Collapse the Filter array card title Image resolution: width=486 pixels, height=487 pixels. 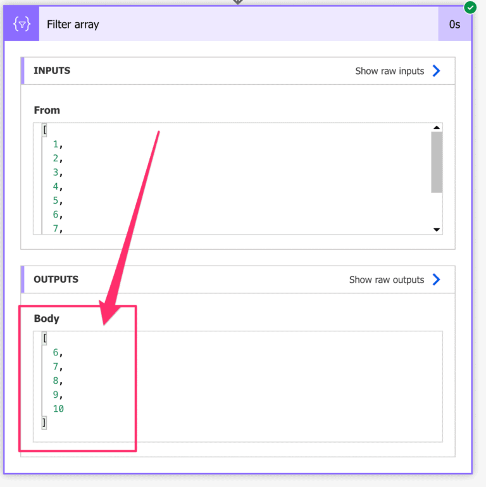73,25
